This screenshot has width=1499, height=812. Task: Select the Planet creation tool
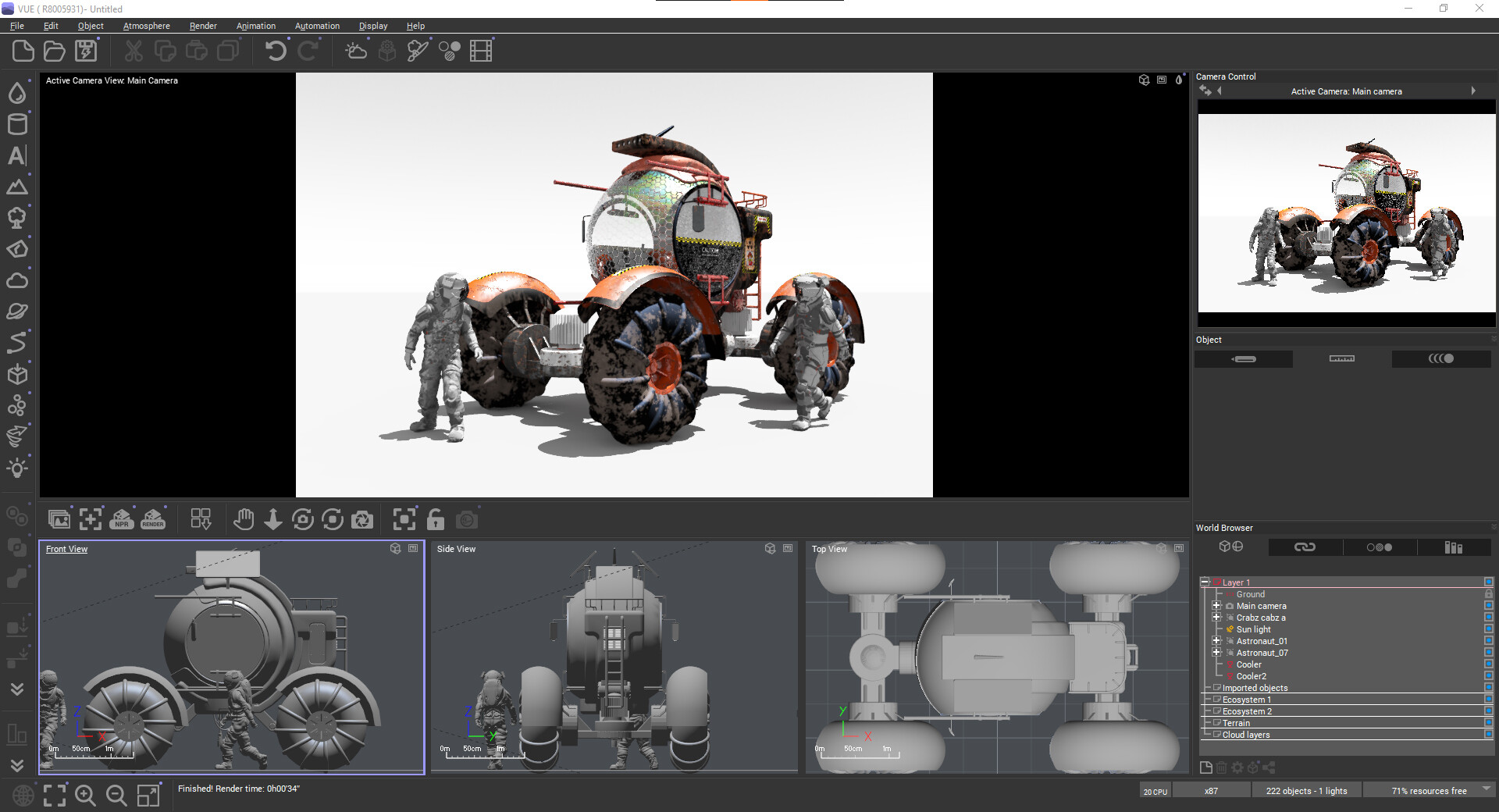point(17,311)
